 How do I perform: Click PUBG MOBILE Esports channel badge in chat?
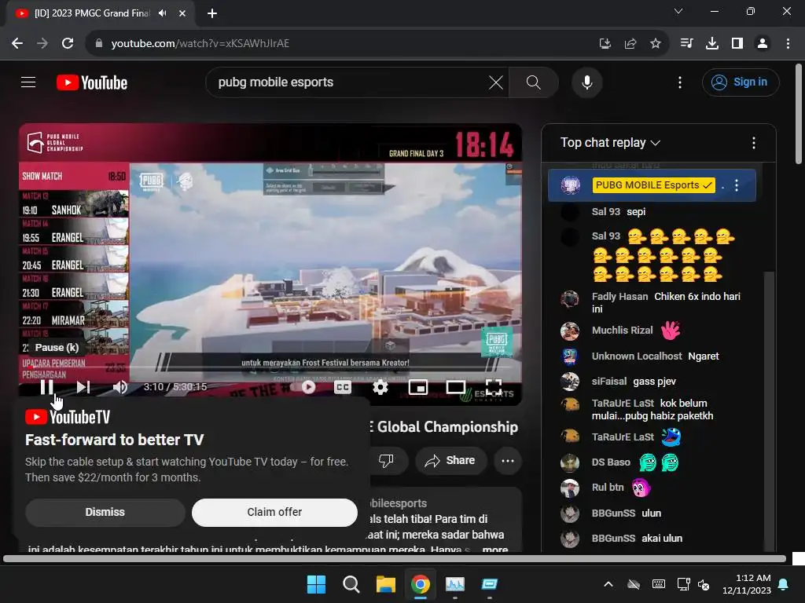[x=653, y=185]
